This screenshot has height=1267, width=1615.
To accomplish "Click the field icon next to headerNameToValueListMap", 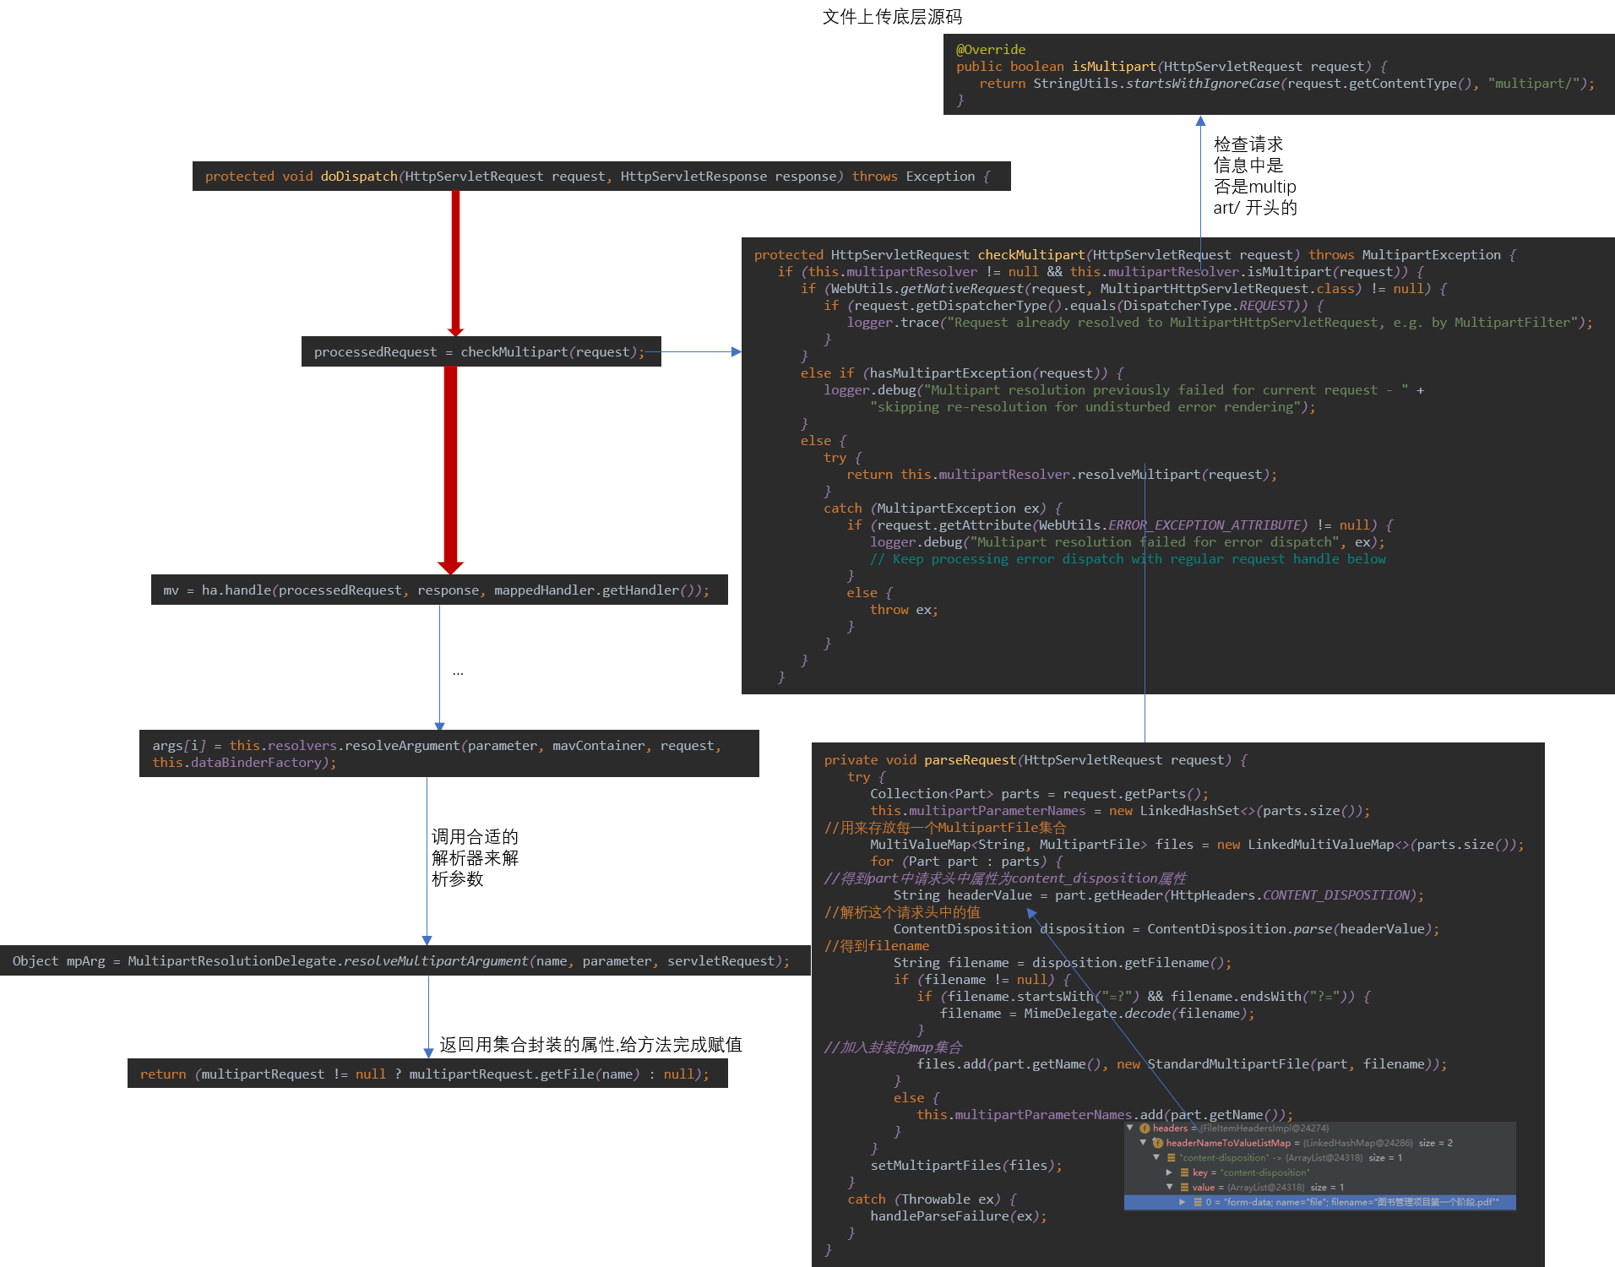I will pos(1158,1143).
